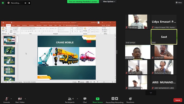Open the Reactions emoji icon

coord(130,99)
